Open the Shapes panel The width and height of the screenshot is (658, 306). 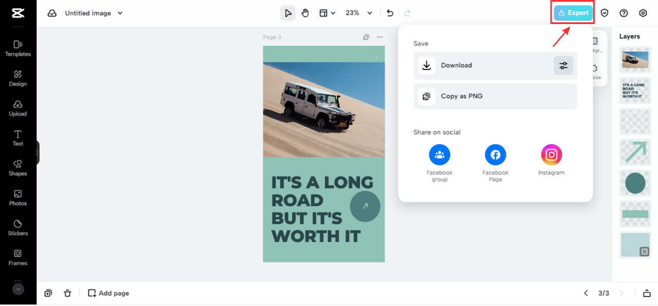coord(18,168)
